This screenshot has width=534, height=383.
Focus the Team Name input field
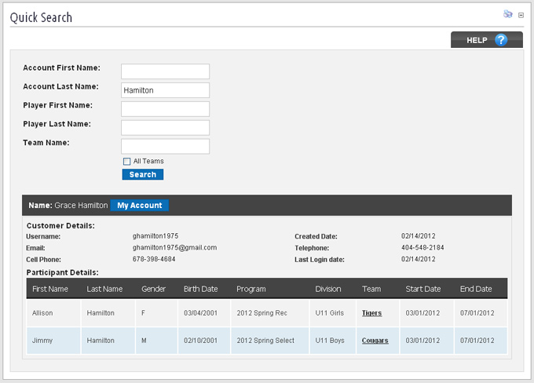click(x=165, y=147)
